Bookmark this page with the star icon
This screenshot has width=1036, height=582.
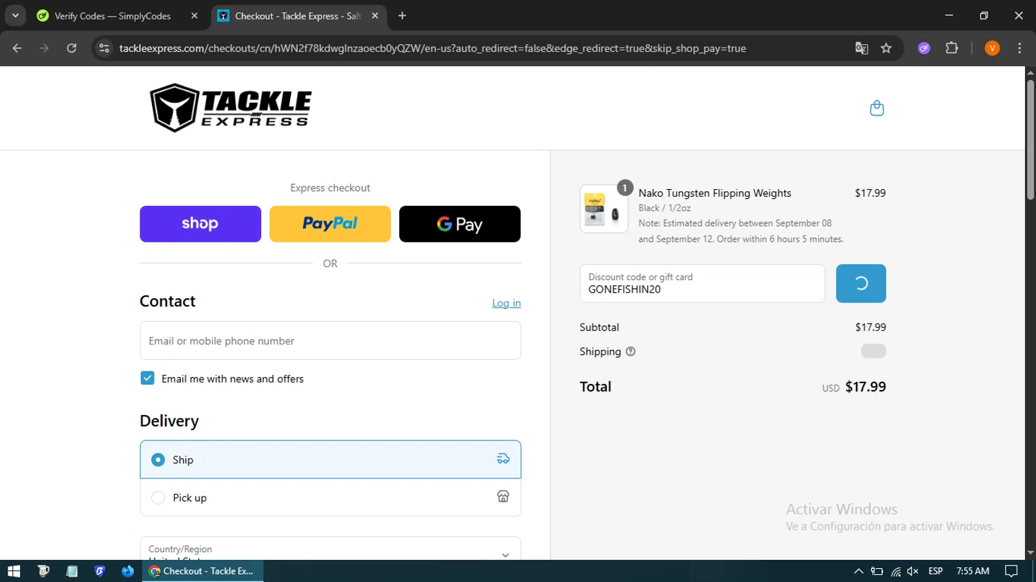(x=886, y=48)
